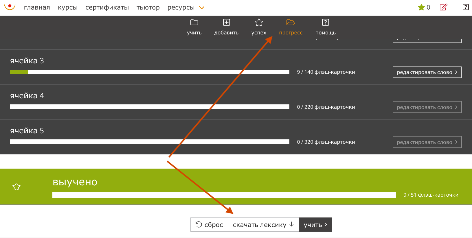Open the успех star icon
The height and width of the screenshot is (238, 472).
coord(259,22)
